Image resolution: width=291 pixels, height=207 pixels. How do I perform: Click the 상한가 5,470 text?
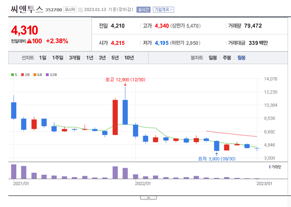[x=185, y=26]
